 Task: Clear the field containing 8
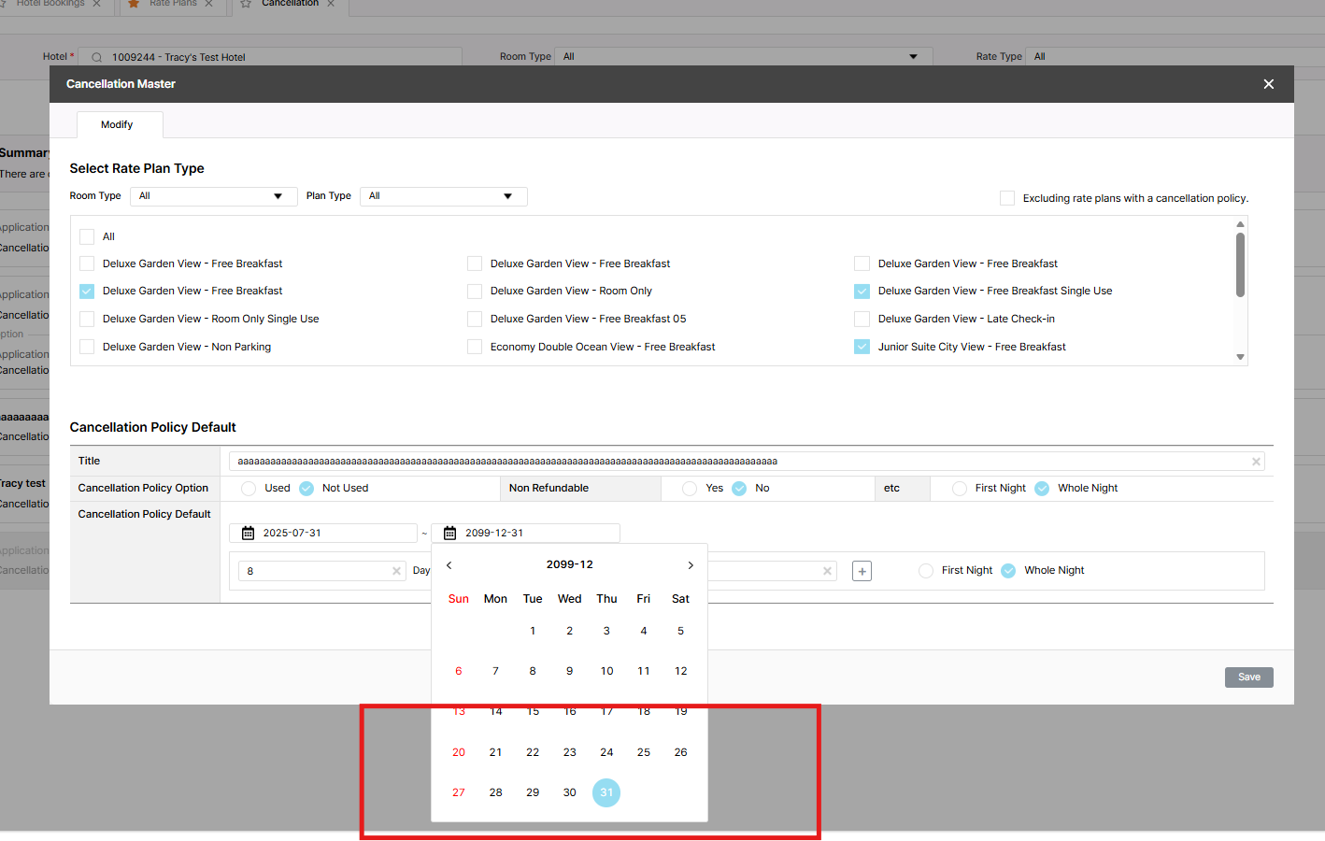[396, 571]
